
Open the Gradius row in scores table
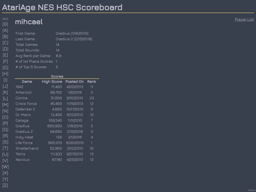tap(23, 126)
